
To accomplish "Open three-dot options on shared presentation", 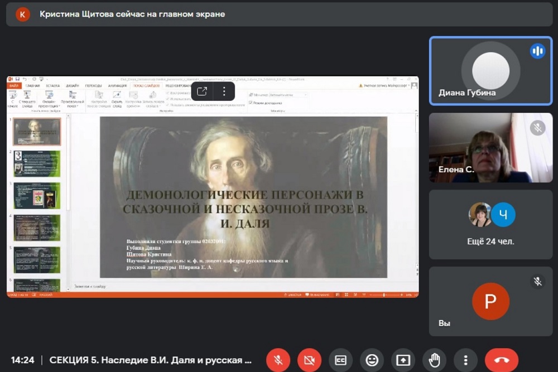I will click(224, 91).
